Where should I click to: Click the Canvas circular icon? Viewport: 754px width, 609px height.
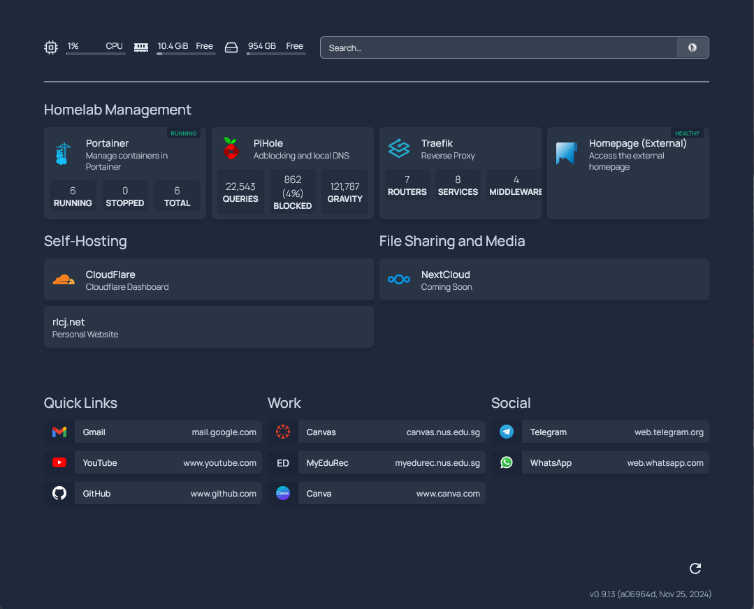(x=283, y=432)
